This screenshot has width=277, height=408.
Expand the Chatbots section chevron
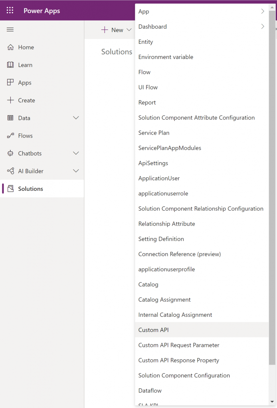tap(76, 153)
